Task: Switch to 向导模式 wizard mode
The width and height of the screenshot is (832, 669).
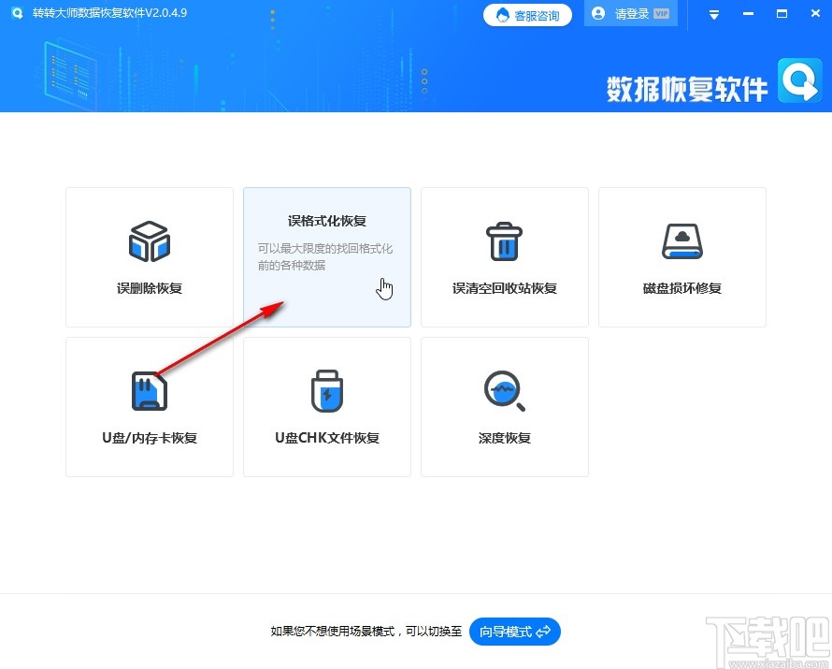Action: coord(515,632)
